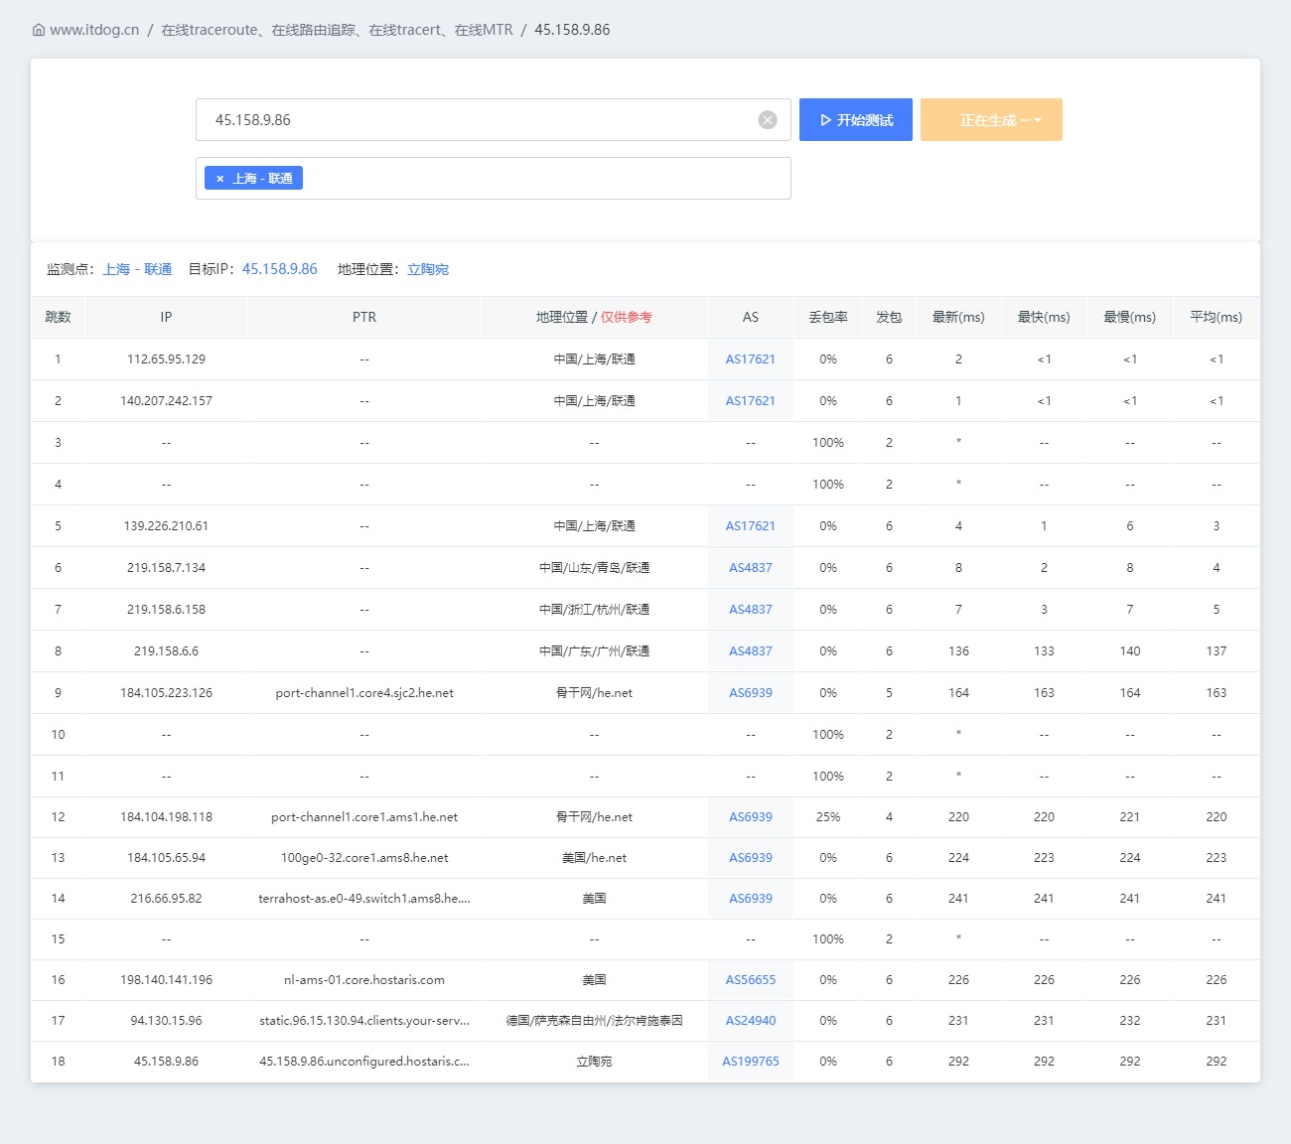Click the 开始测试 button
Viewport: 1291px width, 1144px height.
pyautogui.click(x=856, y=120)
